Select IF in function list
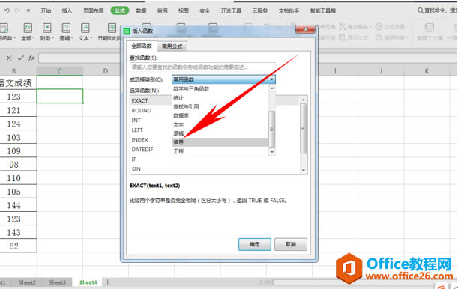458x289 pixels. coord(133,159)
